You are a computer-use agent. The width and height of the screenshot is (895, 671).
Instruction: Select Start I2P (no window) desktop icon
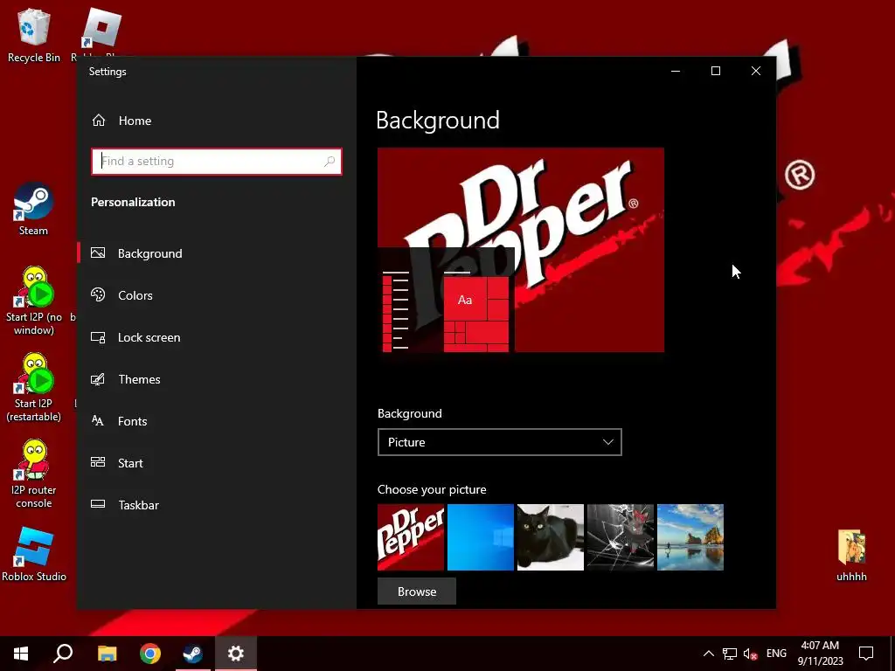(34, 301)
